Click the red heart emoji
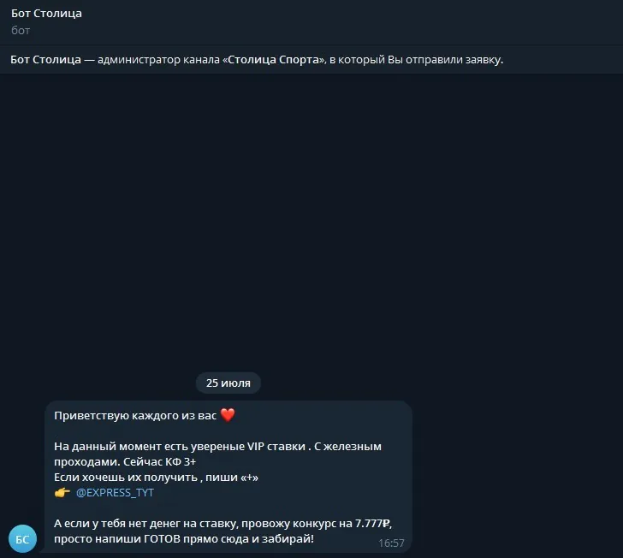Image resolution: width=623 pixels, height=558 pixels. pos(228,415)
